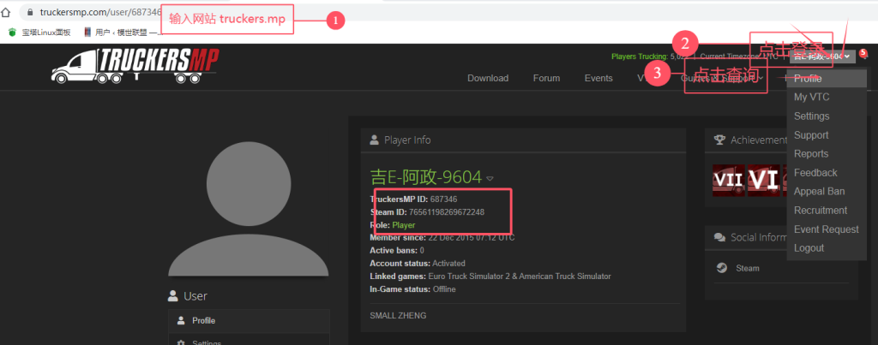
Task: Open the Download page
Action: (x=488, y=78)
